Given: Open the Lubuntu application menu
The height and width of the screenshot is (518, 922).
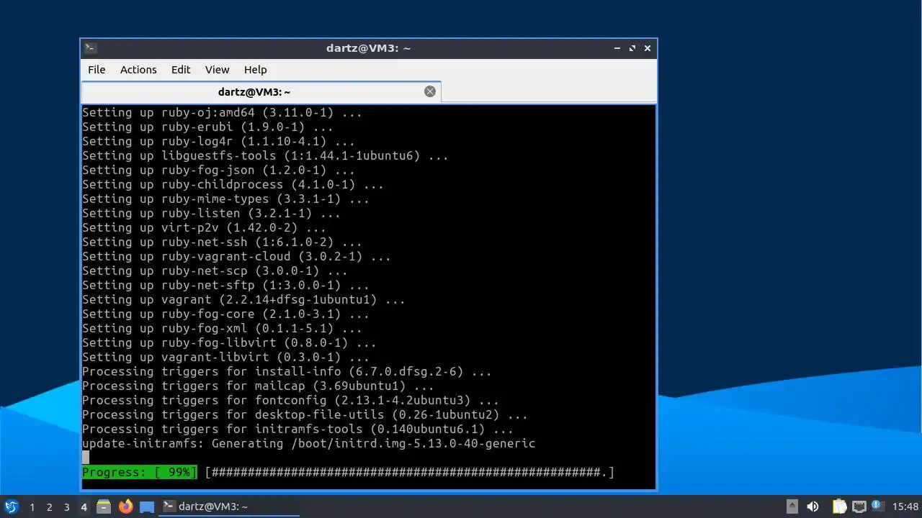Looking at the screenshot, I should click(11, 506).
